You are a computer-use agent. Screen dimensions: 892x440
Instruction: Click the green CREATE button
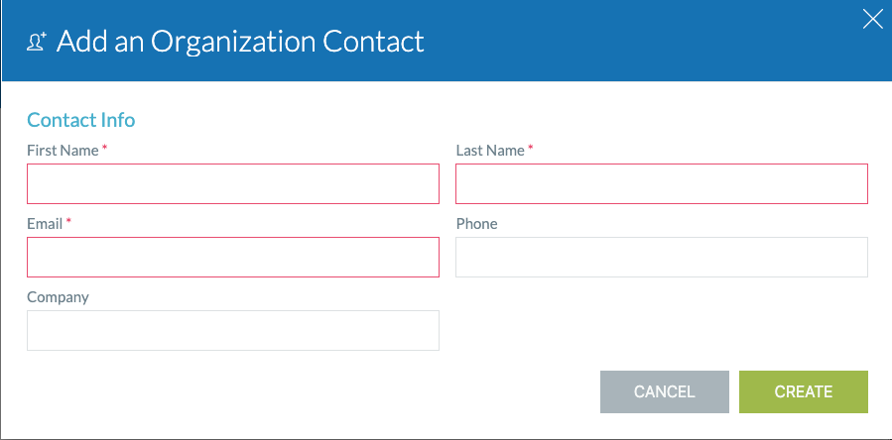pos(804,391)
